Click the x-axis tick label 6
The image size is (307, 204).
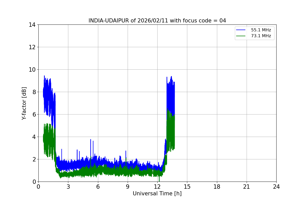click(98, 187)
